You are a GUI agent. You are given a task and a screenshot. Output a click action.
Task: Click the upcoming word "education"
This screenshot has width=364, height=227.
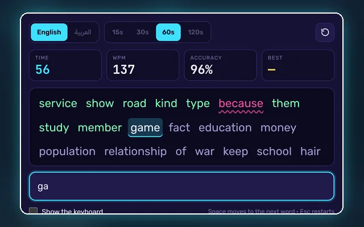pyautogui.click(x=225, y=128)
